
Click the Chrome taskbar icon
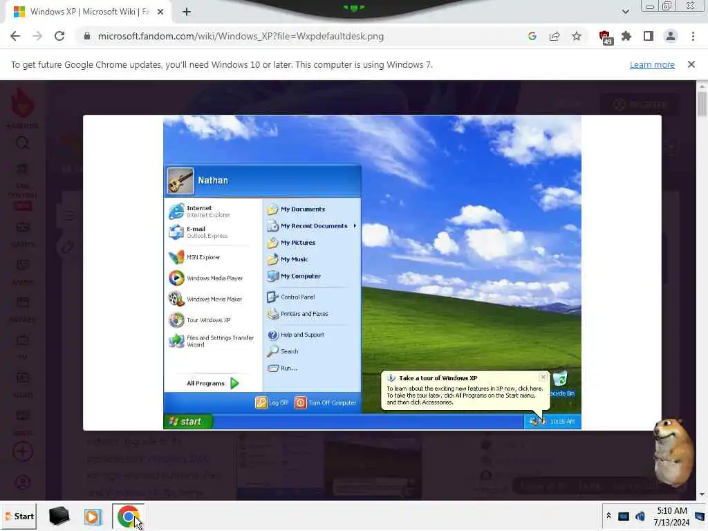pos(129,516)
